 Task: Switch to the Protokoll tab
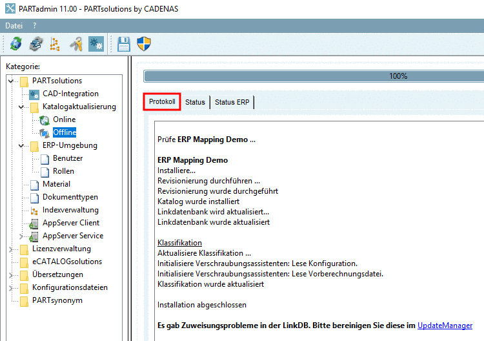(x=162, y=101)
